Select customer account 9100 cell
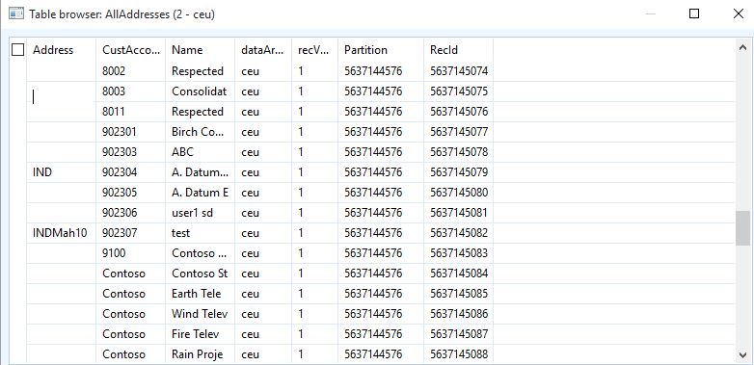 point(131,253)
